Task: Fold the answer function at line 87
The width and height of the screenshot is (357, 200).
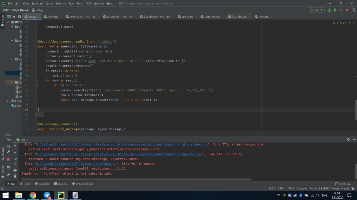Action: click(37, 46)
